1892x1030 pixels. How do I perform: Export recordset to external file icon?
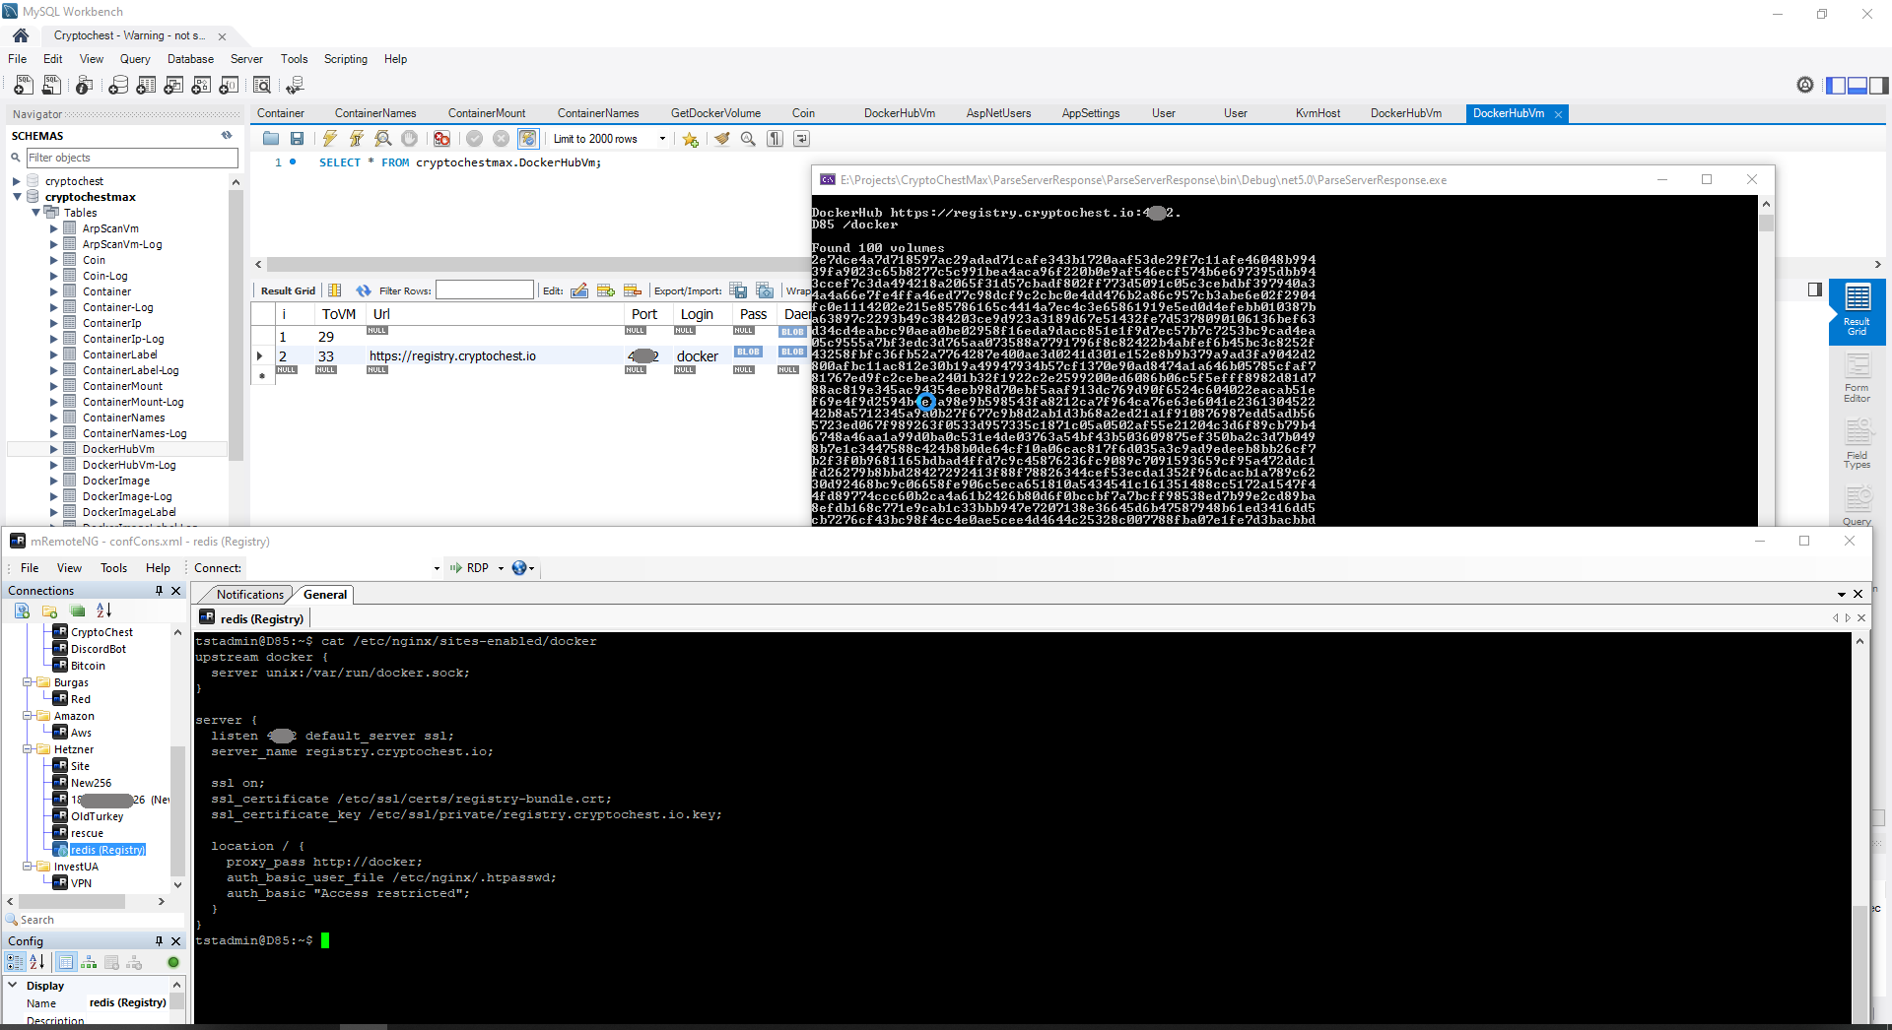[738, 290]
